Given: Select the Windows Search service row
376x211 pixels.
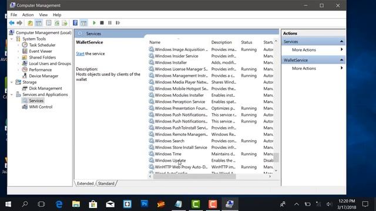Looking at the screenshot, I should point(211,141).
